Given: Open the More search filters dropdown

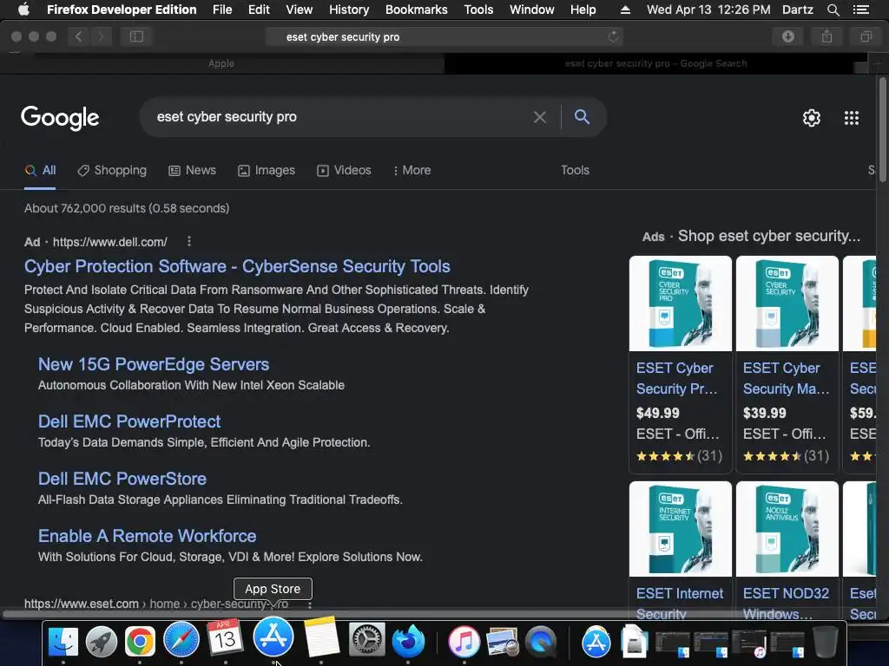Looking at the screenshot, I should point(412,171).
